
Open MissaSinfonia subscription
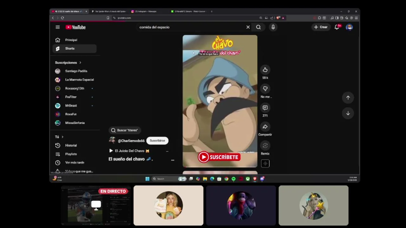(75, 123)
